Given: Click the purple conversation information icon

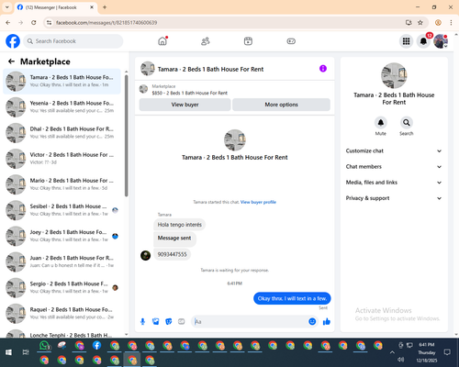Looking at the screenshot, I should coord(323,69).
